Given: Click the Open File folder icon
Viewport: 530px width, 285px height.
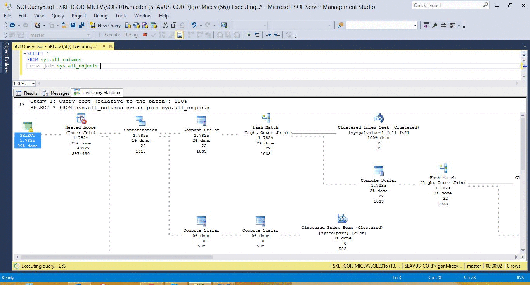Looking at the screenshot, I should (64, 25).
